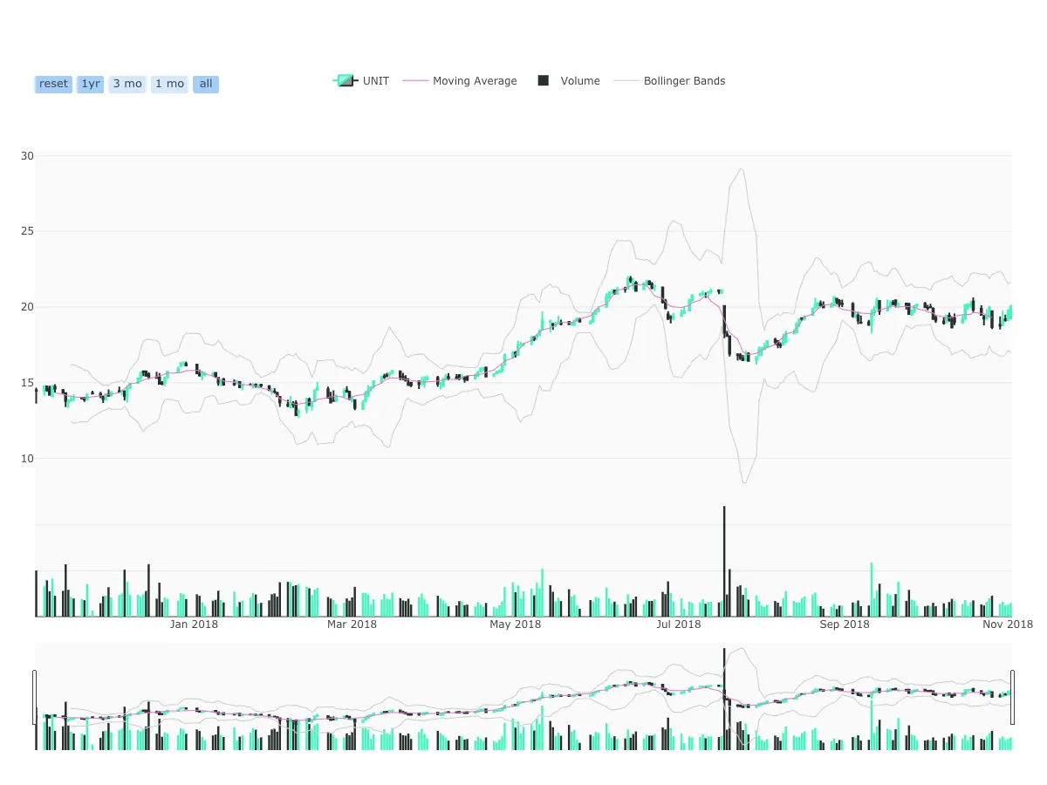This screenshot has width=1047, height=785.
Task: Choose the 3 mo range button
Action: coord(127,84)
